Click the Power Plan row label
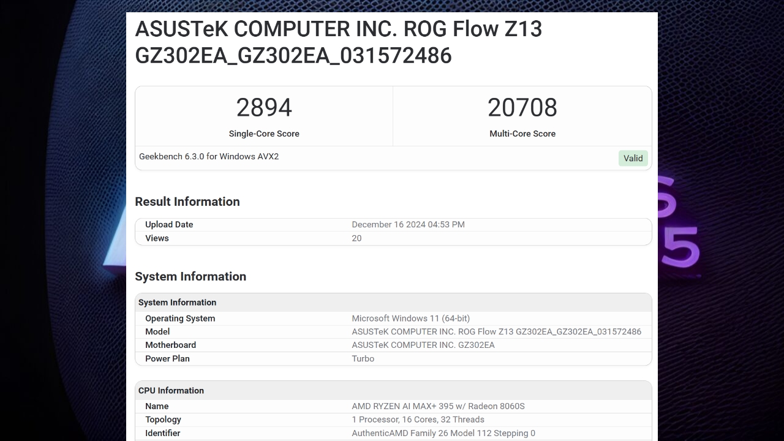This screenshot has width=784, height=441. point(167,358)
